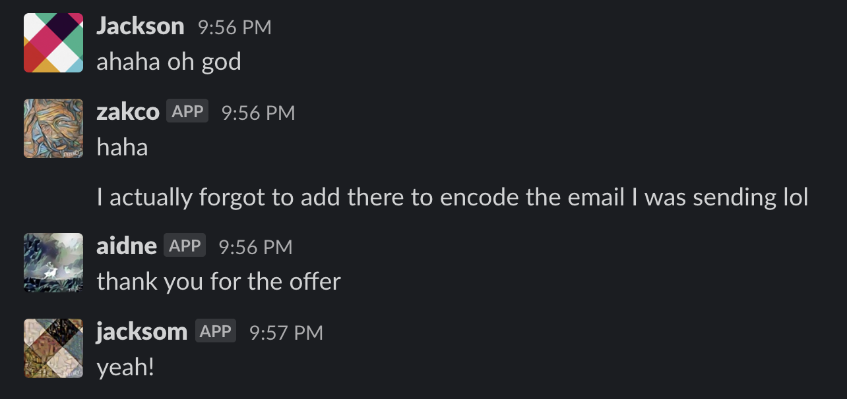Image resolution: width=847 pixels, height=399 pixels.
Task: Click jacksom's 9:57 PM timestamp
Action: pos(286,333)
